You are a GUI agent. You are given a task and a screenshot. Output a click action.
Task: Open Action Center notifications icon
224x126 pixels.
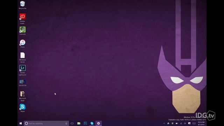[x=189, y=124]
